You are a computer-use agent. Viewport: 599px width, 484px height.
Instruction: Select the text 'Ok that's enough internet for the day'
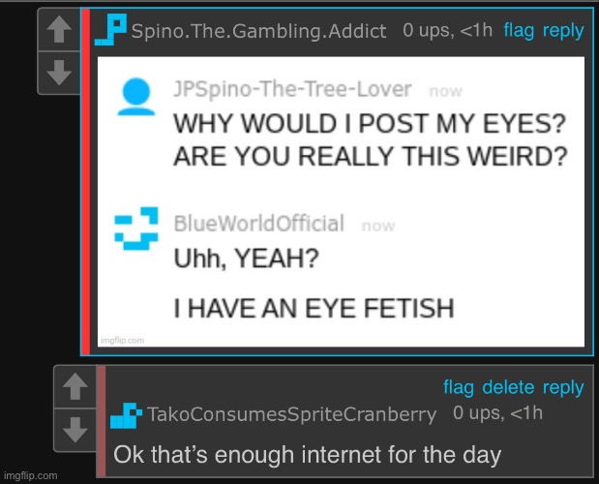[307, 455]
